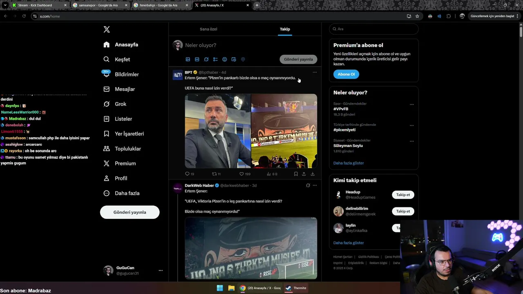Open Profil page
Screen dimensions: 523x294
coord(115,178)
